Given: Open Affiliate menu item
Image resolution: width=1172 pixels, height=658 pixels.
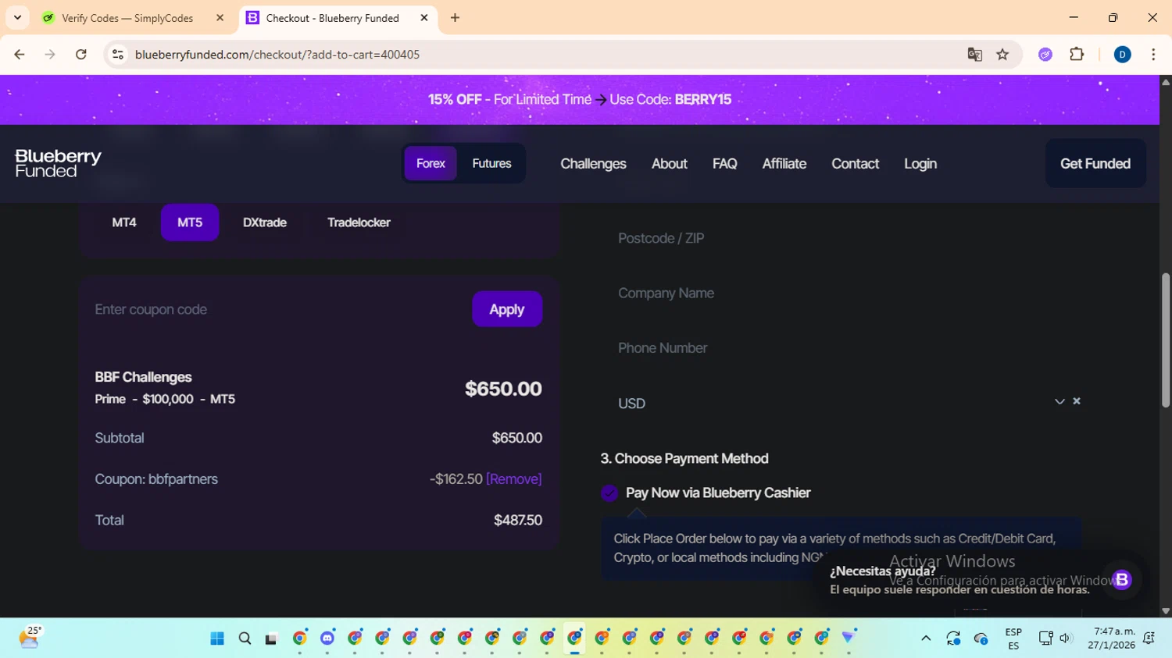Looking at the screenshot, I should [784, 164].
